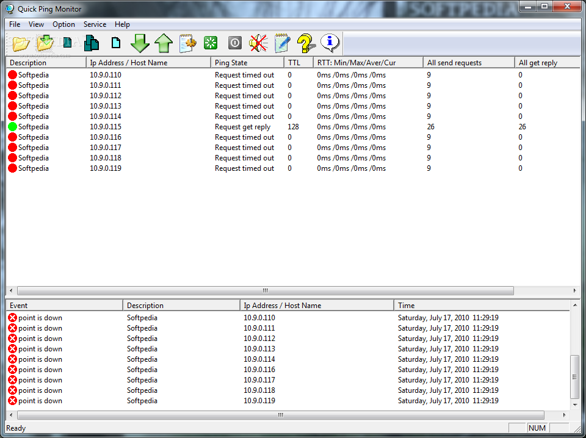Select host IP 10.9.0.112 in the host list
The height and width of the screenshot is (438, 586).
(106, 96)
